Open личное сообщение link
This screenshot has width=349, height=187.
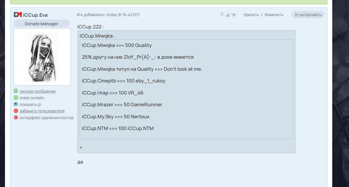38,91
